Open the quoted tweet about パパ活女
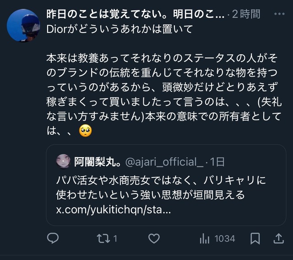The width and height of the screenshot is (293, 260). pos(165,188)
